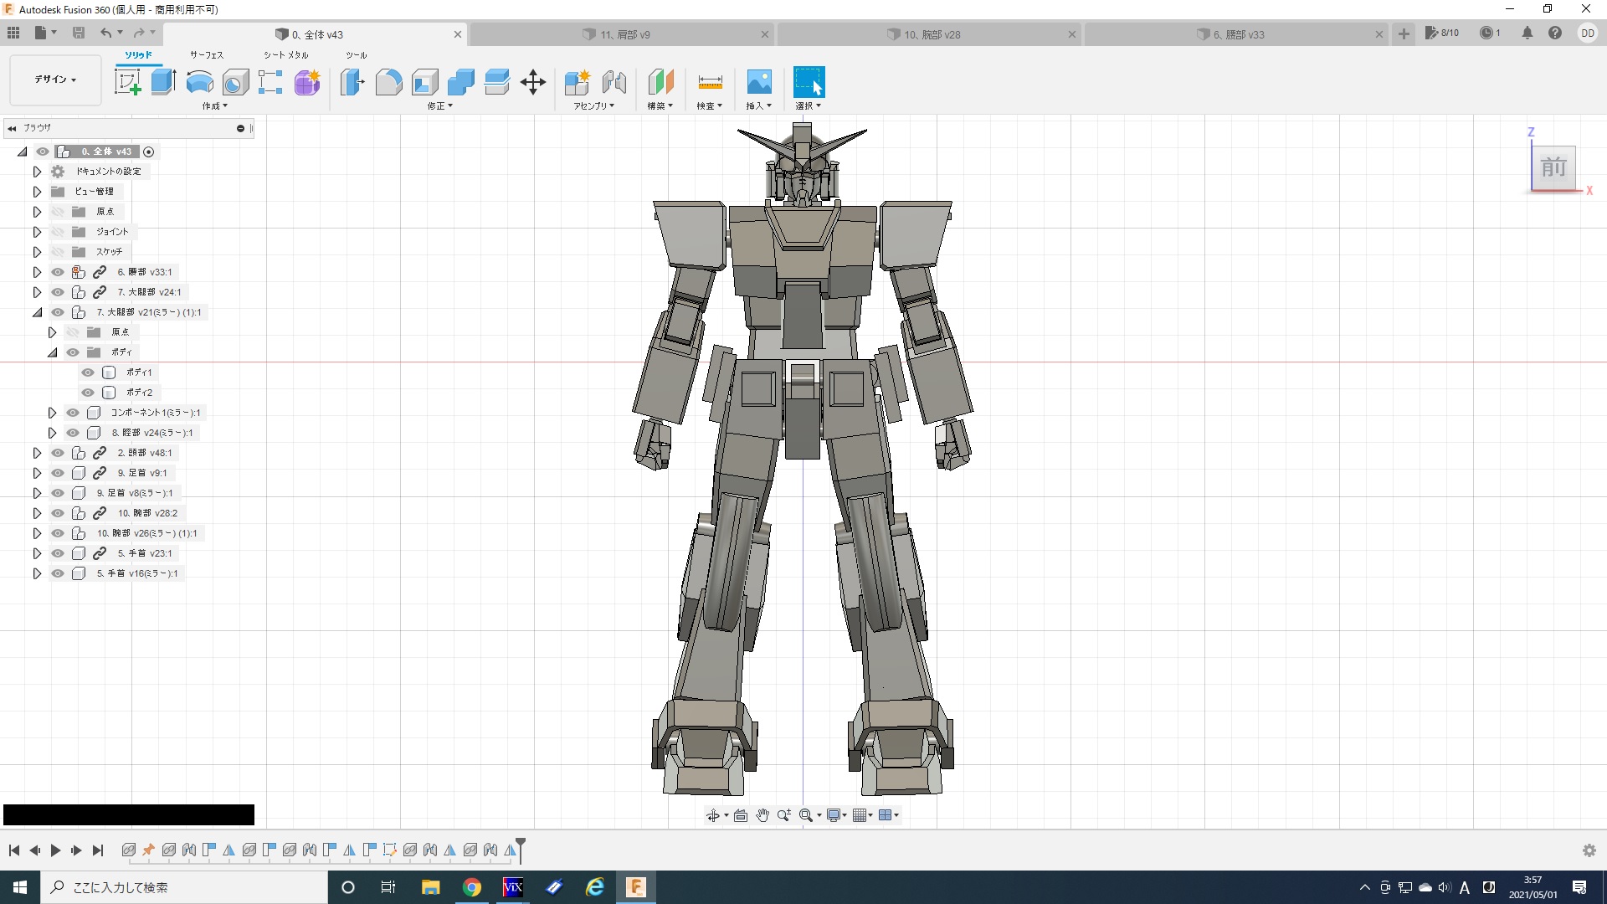Click the Insert image icon

(758, 82)
